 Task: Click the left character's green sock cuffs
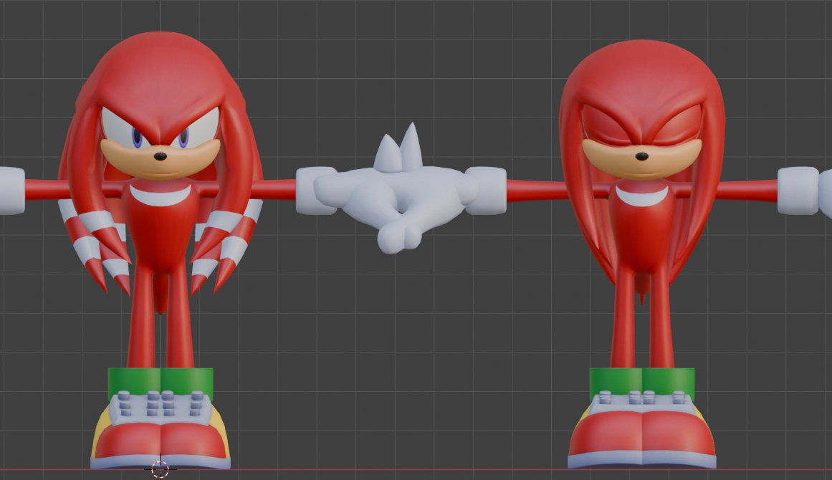click(x=161, y=382)
